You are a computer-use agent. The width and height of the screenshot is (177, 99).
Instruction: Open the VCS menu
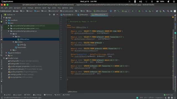click(59, 8)
